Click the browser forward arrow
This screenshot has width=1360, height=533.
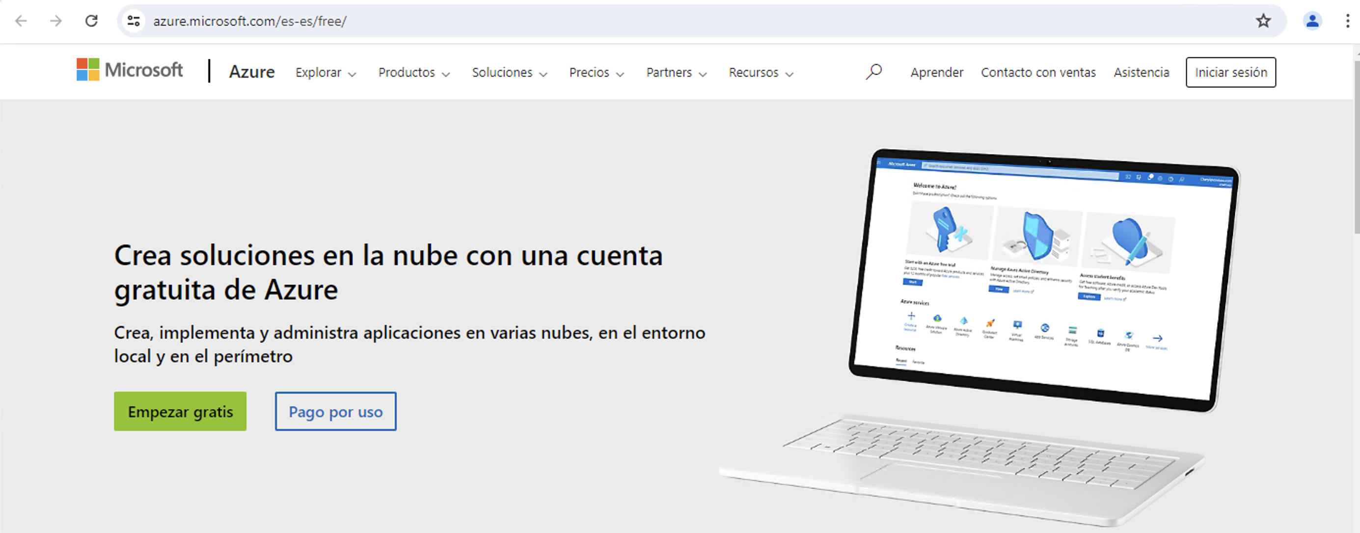[56, 21]
